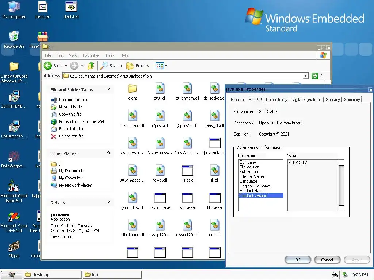The width and height of the screenshot is (374, 280).
Task: Toggle the Folders toolbar button
Action: coord(138,66)
